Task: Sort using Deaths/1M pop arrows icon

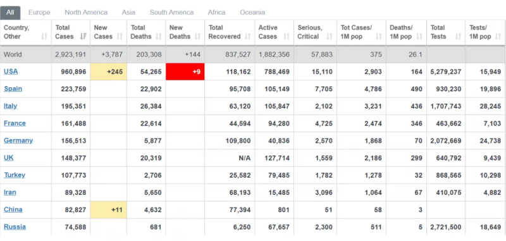Action: [419, 37]
